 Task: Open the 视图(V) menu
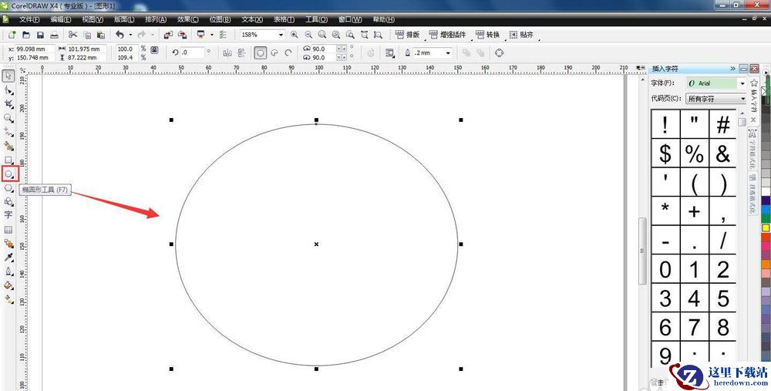click(x=93, y=20)
